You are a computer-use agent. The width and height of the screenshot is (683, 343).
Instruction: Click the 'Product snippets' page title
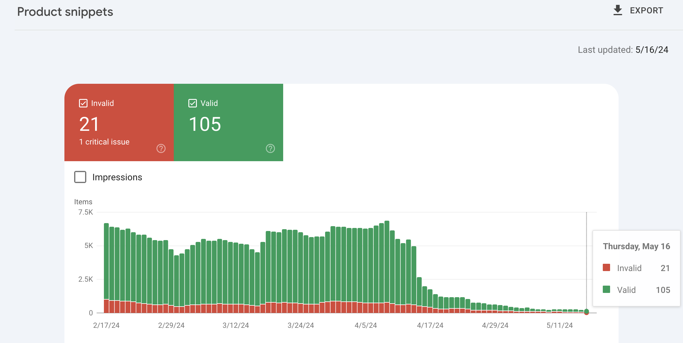point(65,12)
